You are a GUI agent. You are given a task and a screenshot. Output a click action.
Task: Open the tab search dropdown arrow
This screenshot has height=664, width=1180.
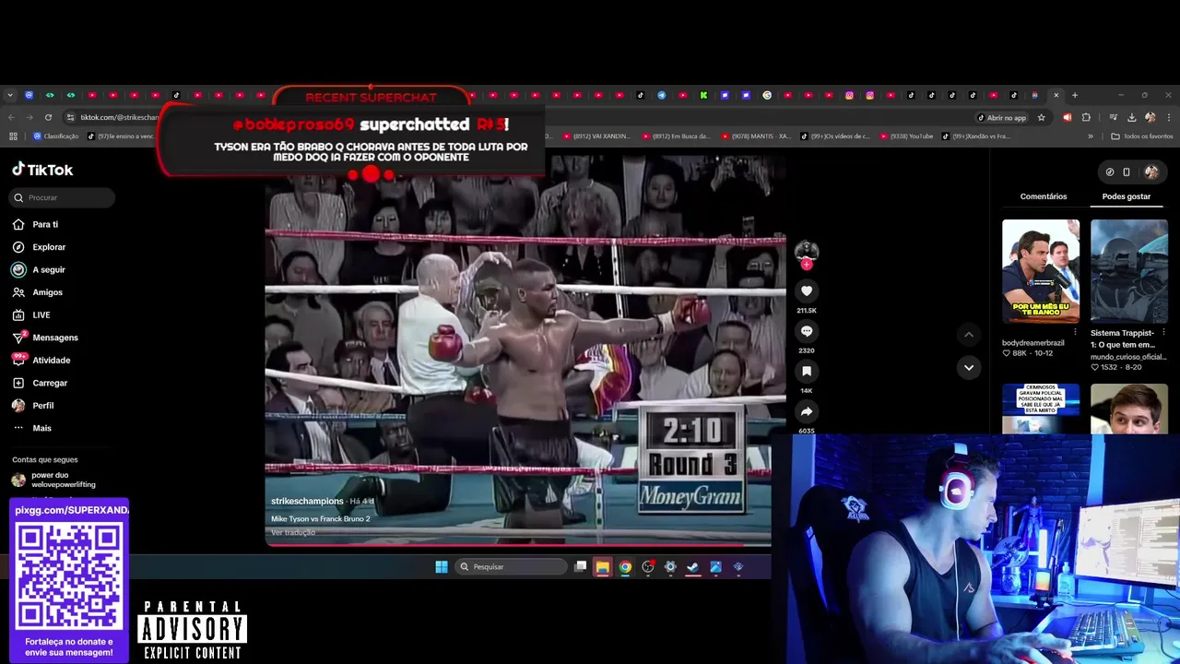pos(10,95)
